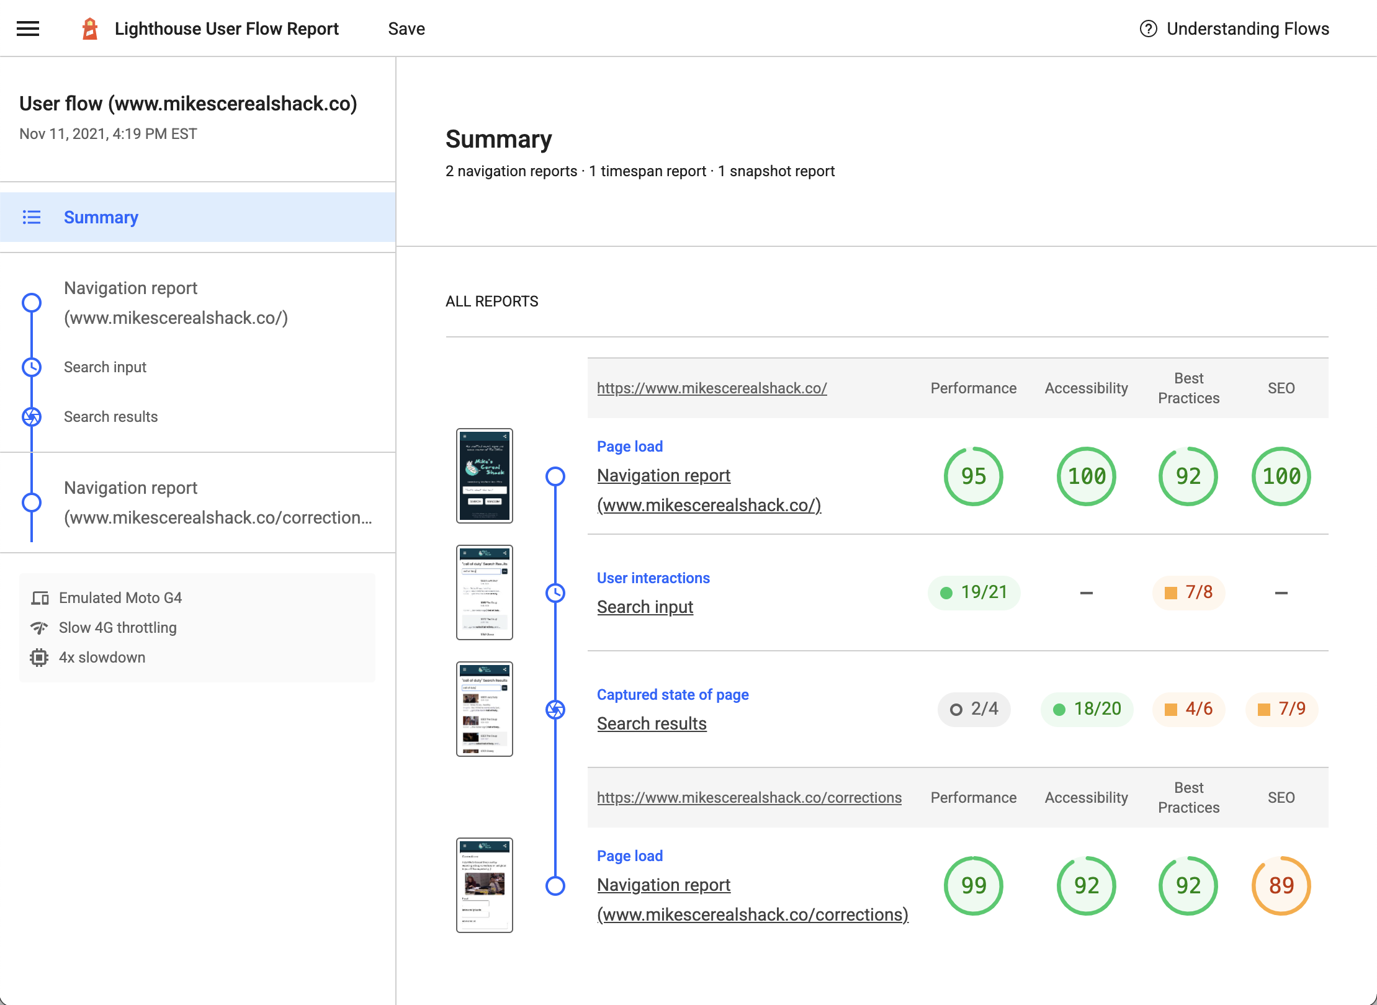Click the timeline clock marker for Search input
1377x1005 pixels.
tap(555, 593)
